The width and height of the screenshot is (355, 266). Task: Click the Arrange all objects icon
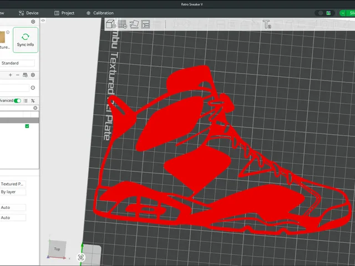click(x=145, y=24)
